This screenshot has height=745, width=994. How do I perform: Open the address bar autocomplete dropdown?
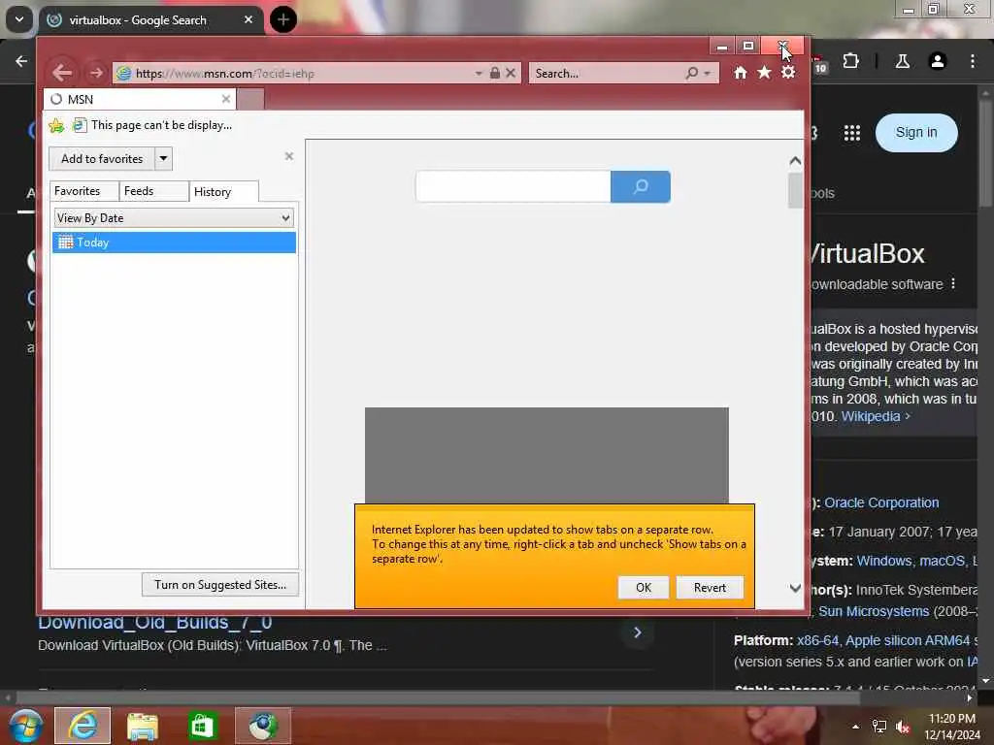479,74
